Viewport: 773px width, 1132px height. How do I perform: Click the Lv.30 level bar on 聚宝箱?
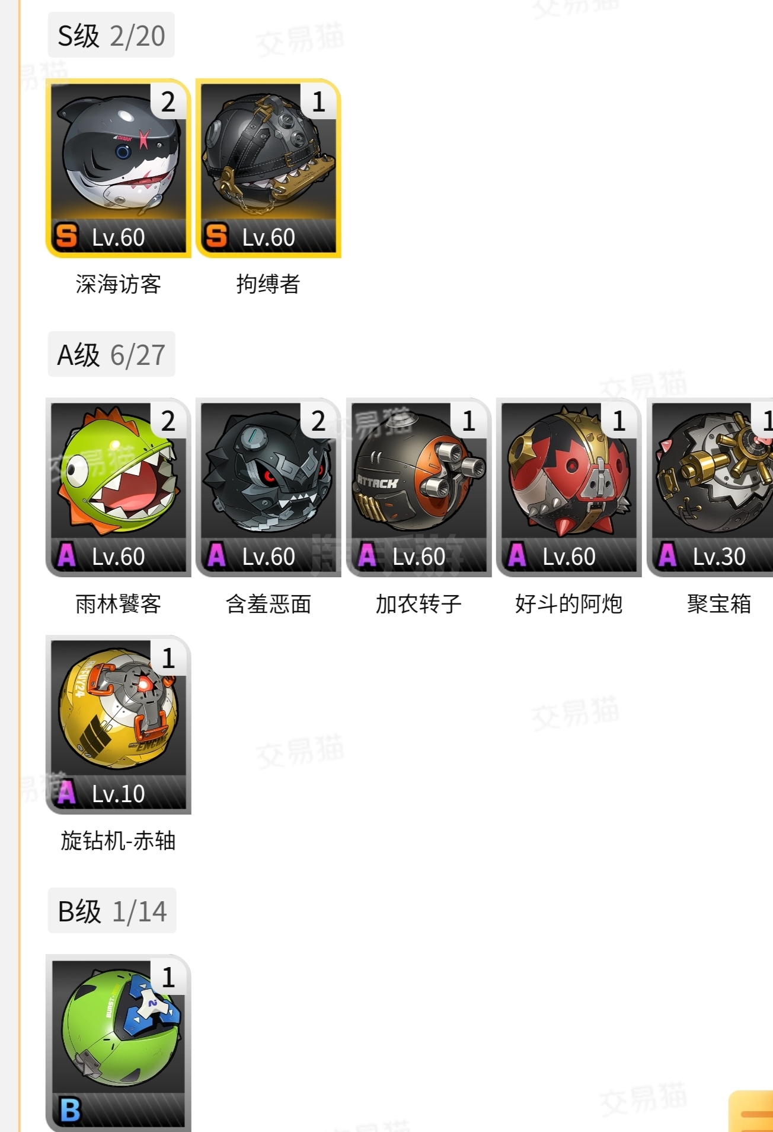[x=713, y=556]
